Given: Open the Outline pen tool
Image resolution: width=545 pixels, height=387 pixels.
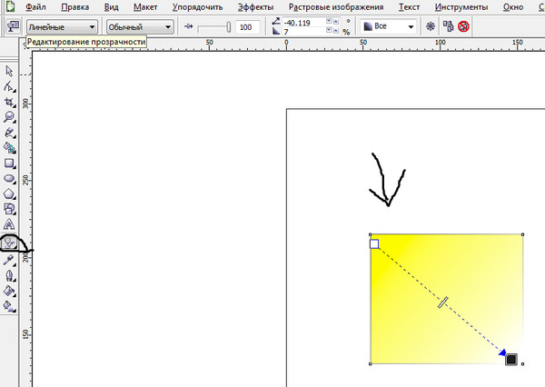Looking at the screenshot, I should tap(9, 276).
